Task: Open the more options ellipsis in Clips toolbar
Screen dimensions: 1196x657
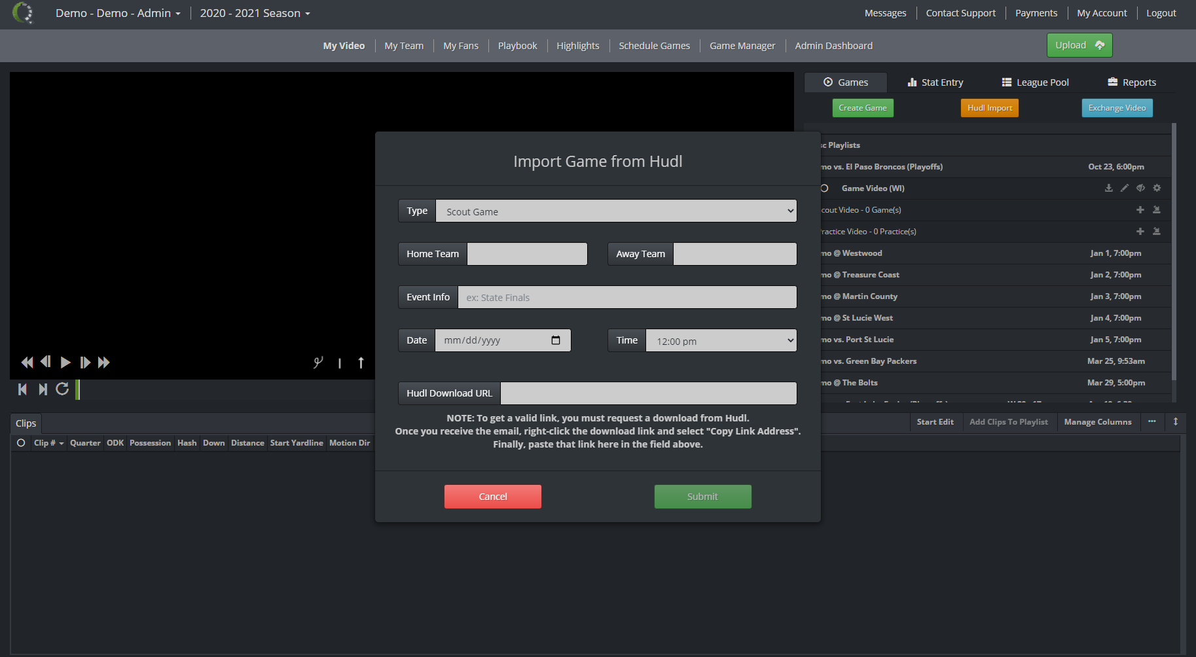Action: pyautogui.click(x=1152, y=422)
